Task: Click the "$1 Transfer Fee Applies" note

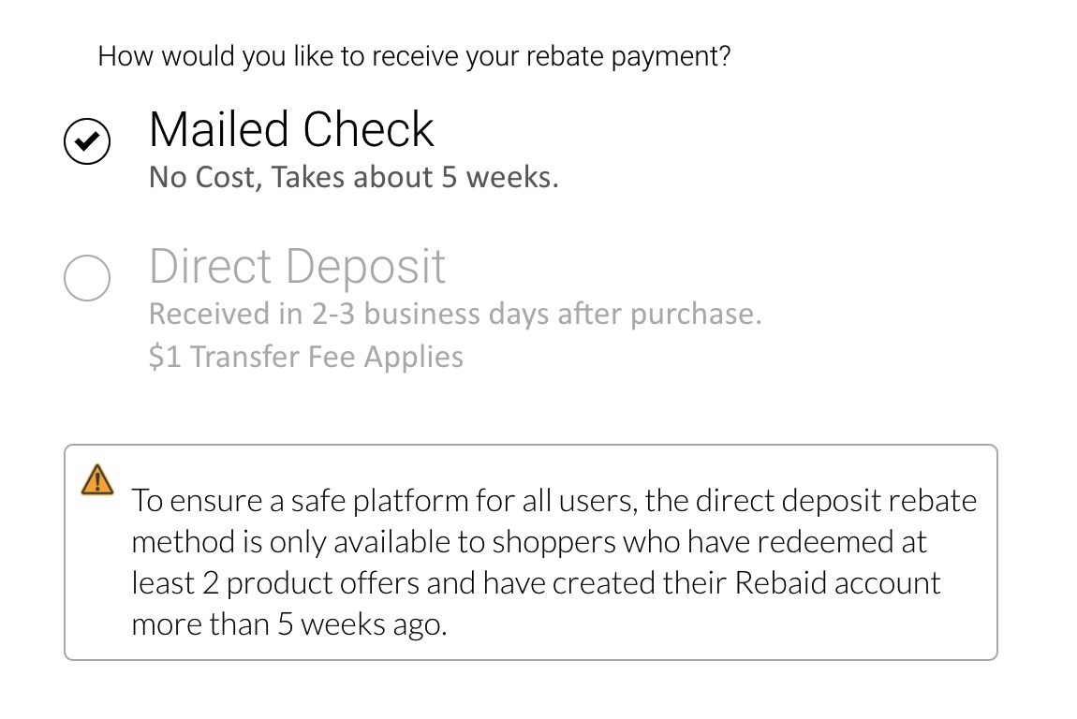Action: tap(305, 357)
